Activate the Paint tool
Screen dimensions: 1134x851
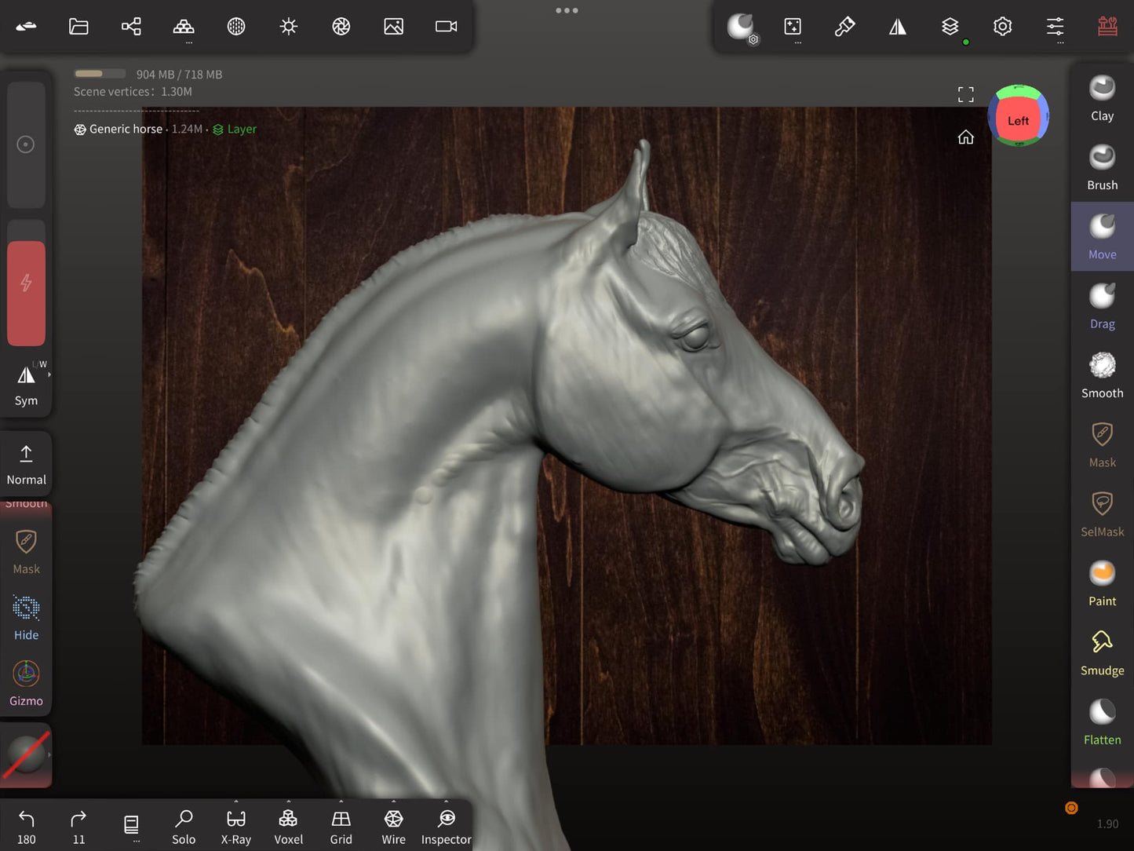pyautogui.click(x=1102, y=583)
